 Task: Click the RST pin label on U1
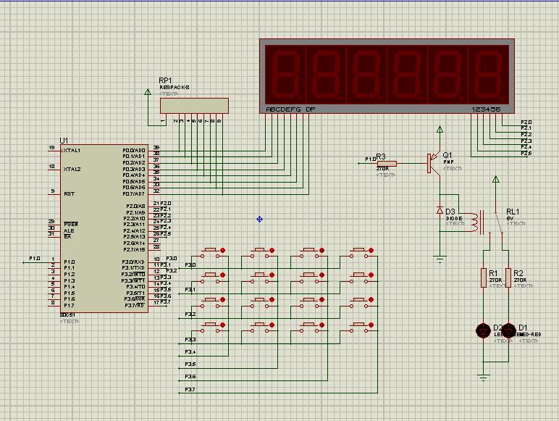click(x=70, y=194)
